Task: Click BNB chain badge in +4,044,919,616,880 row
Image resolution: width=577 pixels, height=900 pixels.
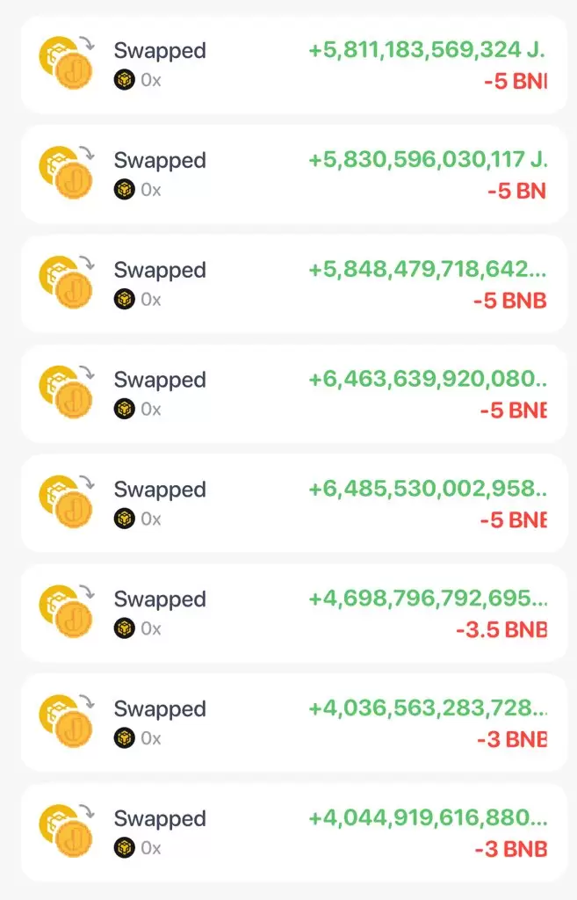Action: click(x=125, y=847)
